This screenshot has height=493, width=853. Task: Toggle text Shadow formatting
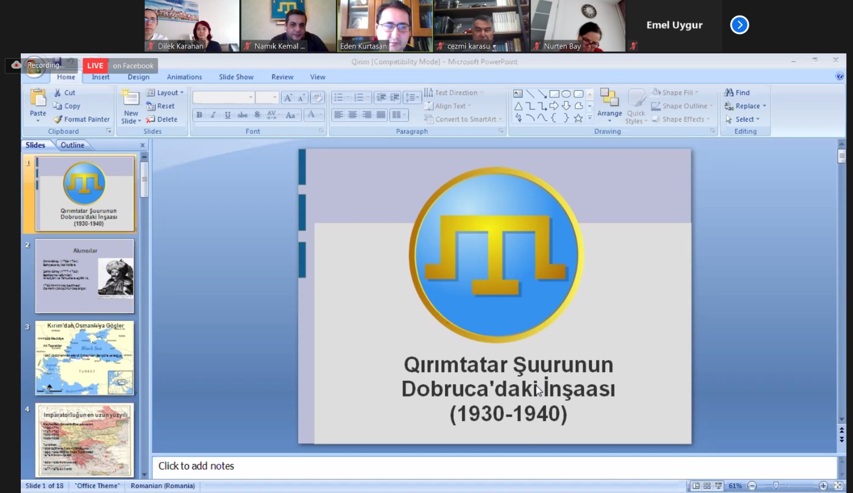[257, 115]
